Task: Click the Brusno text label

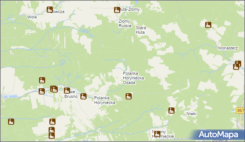Action: (x=71, y=96)
